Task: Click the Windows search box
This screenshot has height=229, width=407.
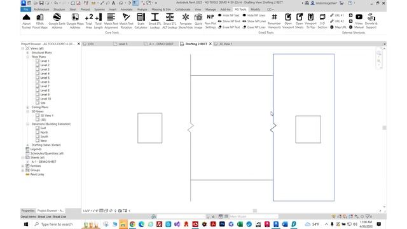Action: 57,224
